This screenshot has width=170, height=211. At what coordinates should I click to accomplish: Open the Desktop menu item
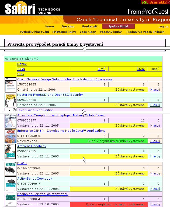[x=68, y=27]
